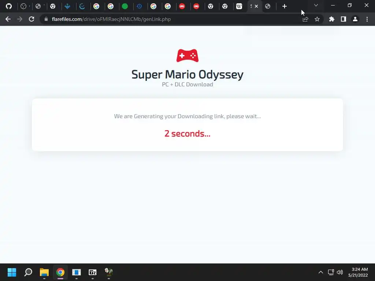
Task: Open the Chrome profile menu
Action: pos(355,19)
